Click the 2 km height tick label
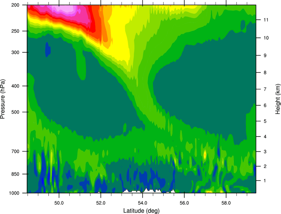 265,166
